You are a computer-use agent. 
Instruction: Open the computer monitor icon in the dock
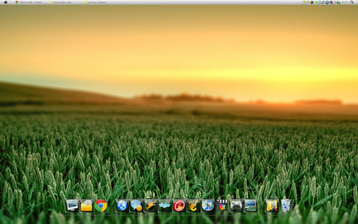pos(72,205)
